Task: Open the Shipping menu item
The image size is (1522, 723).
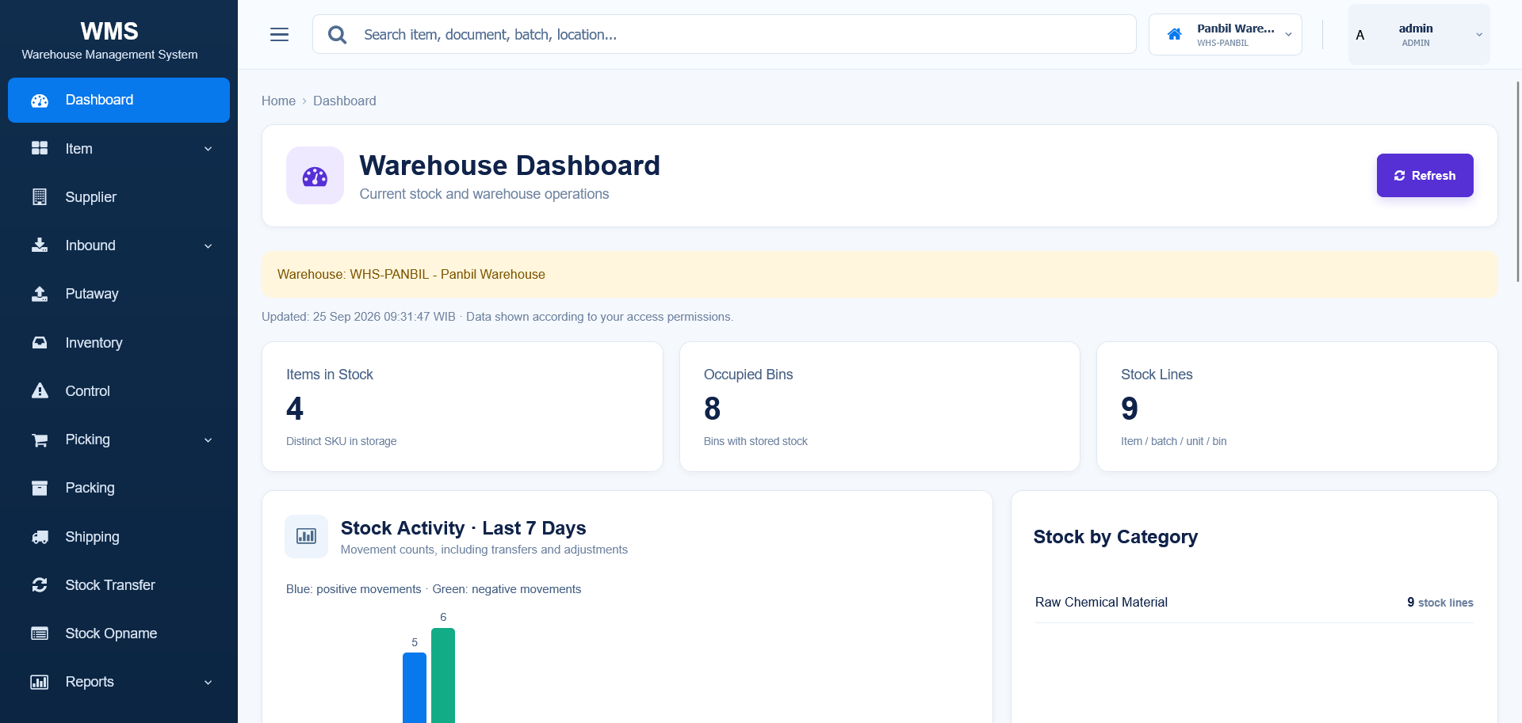Action: pos(119,537)
